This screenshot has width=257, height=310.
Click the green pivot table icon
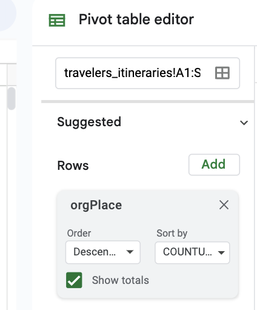click(x=57, y=20)
